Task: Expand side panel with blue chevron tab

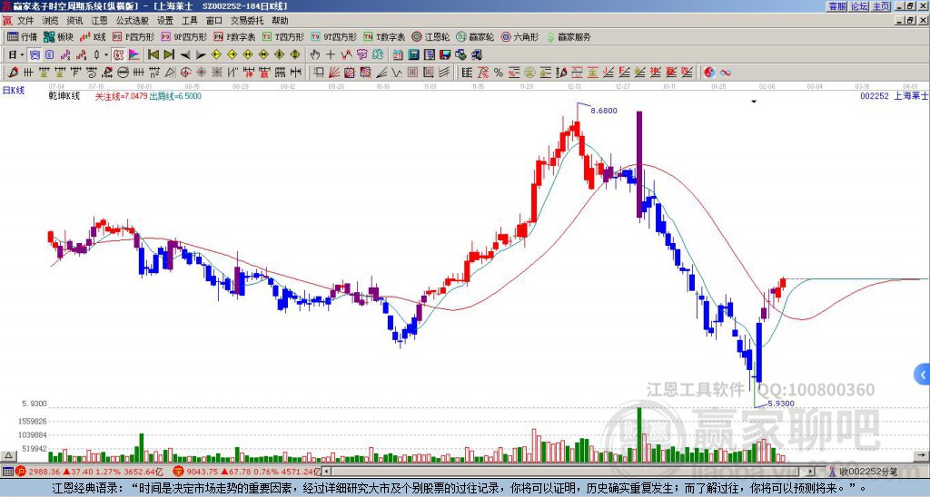Action: click(923, 375)
